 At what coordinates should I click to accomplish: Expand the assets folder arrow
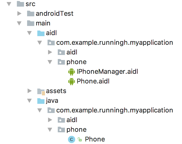(x=30, y=91)
